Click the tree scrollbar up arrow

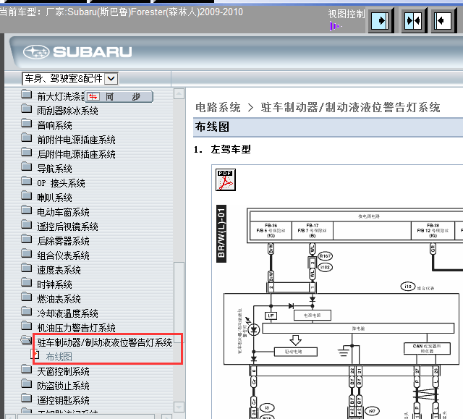[179, 93]
